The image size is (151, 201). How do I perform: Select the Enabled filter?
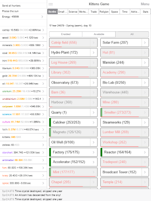tap(66, 34)
